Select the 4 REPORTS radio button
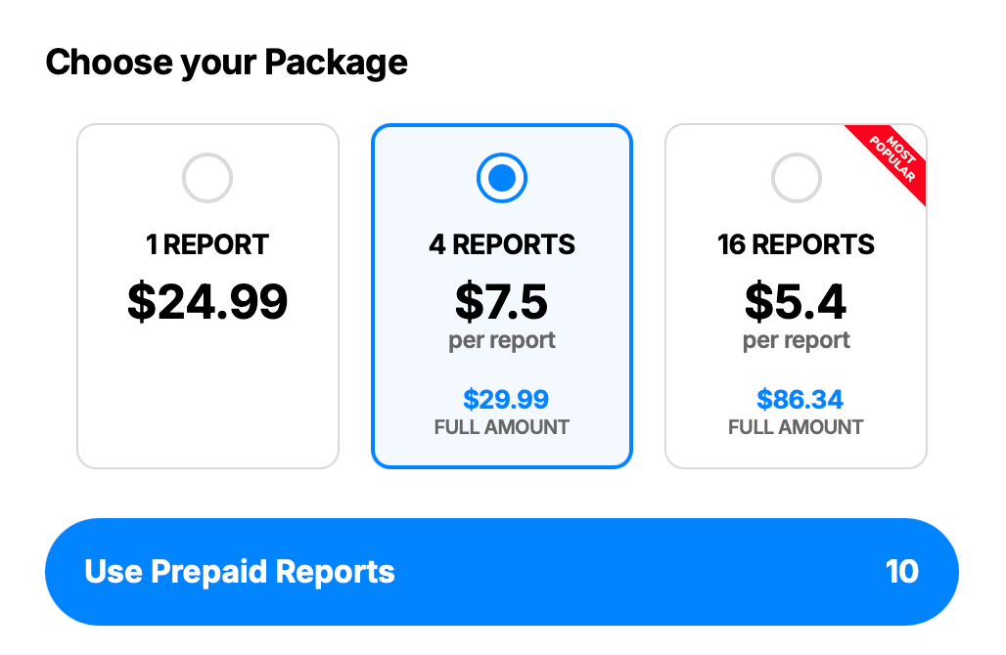This screenshot has height=655, width=1006. pyautogui.click(x=502, y=178)
